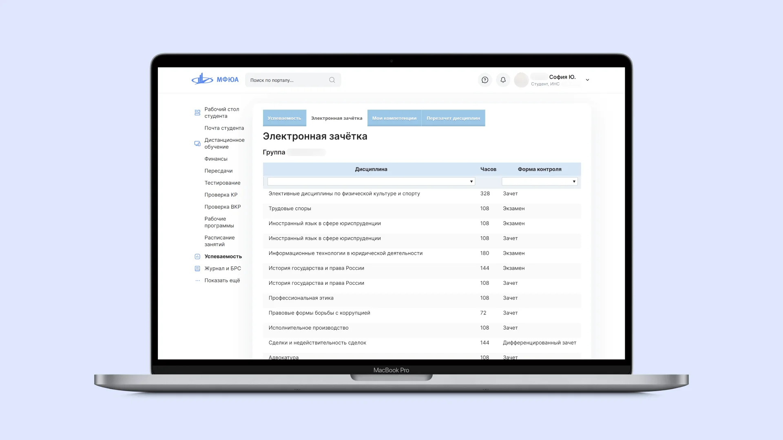Screen dimensions: 783x440
Task: Switch to the Успеваемость tab
Action: coord(284,118)
